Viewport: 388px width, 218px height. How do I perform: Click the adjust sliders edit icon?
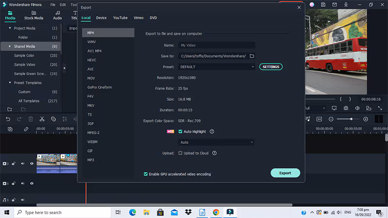(65, 119)
